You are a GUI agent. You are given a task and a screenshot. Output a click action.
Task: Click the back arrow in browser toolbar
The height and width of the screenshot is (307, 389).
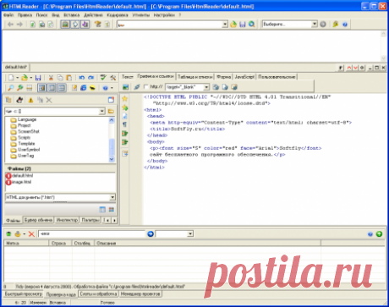pyautogui.click(x=10, y=25)
